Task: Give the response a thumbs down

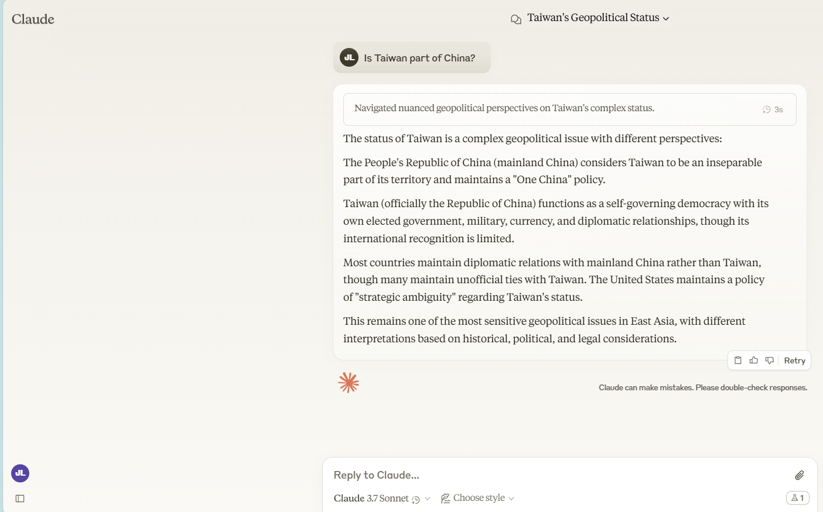Action: [x=770, y=360]
